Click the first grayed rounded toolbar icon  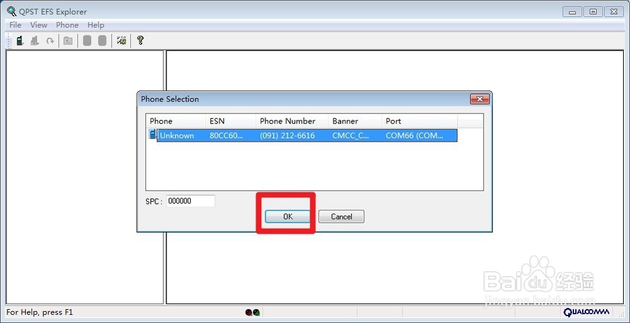[87, 40]
